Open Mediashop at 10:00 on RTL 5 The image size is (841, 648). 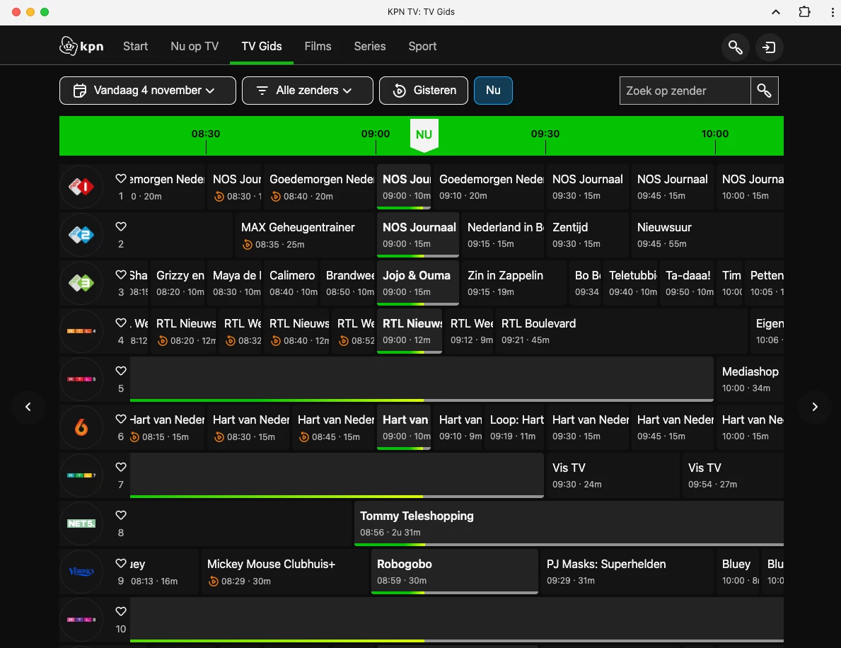[750, 379]
